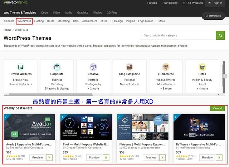Open the Graphics section

(x=83, y=13)
